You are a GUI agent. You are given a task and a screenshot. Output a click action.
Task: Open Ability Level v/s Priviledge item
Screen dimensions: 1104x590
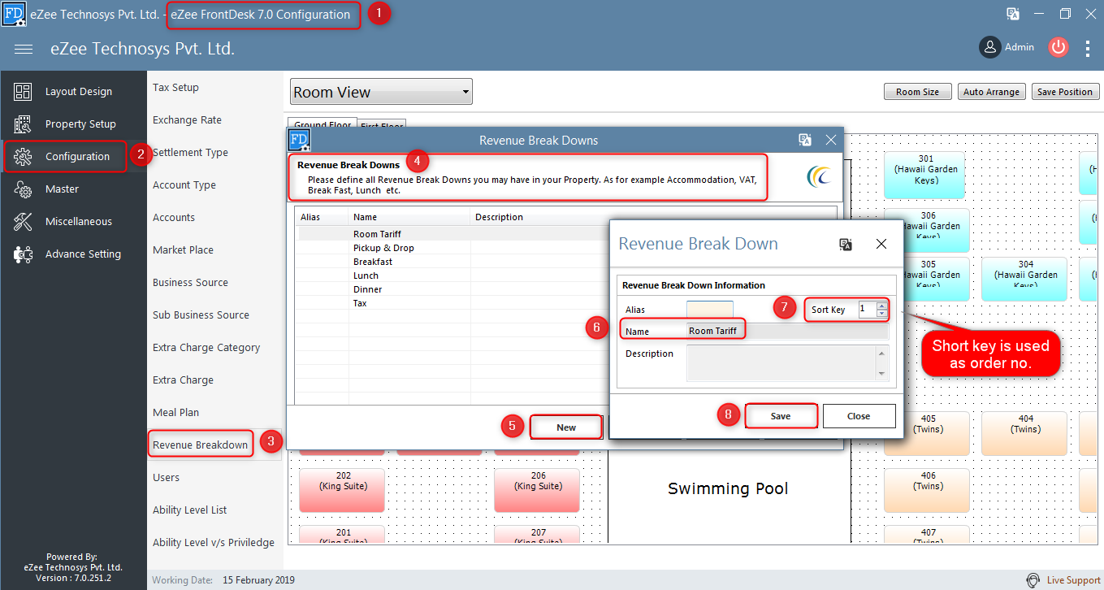[x=214, y=543]
